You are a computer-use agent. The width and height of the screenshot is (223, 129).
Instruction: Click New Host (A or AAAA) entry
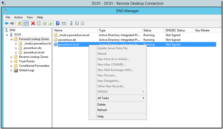tap(121, 59)
